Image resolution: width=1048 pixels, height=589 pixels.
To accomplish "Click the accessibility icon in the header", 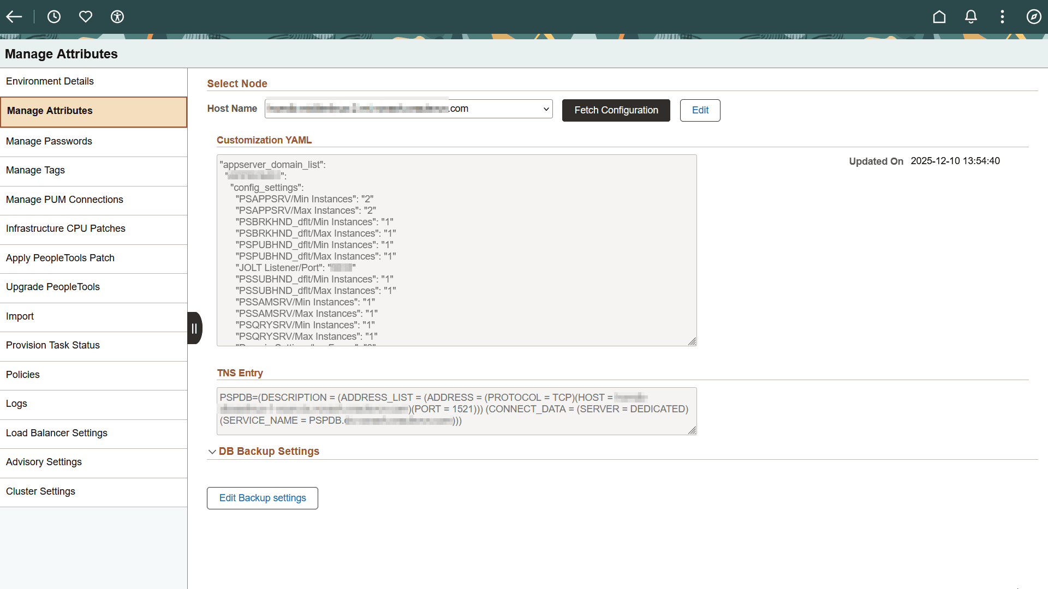I will (117, 16).
